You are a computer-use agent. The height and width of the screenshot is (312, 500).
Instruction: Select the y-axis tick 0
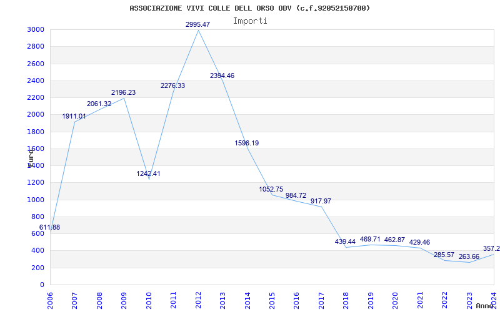(42, 285)
